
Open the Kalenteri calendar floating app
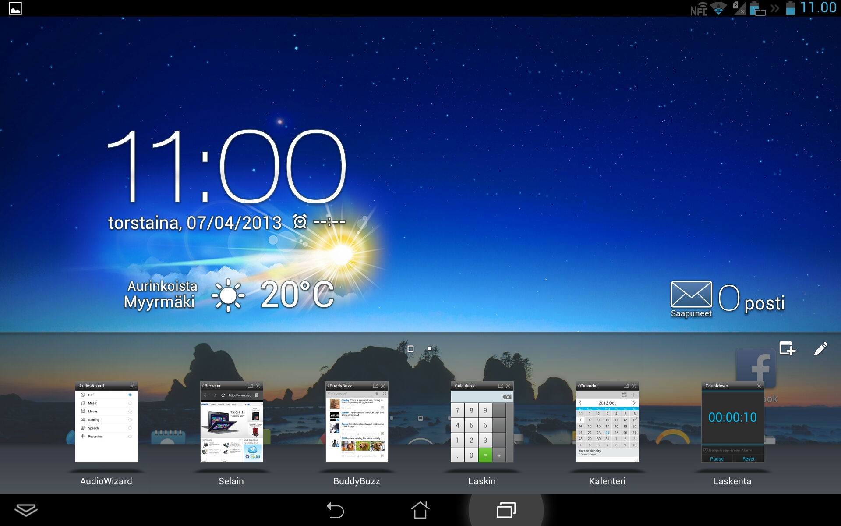pos(608,422)
